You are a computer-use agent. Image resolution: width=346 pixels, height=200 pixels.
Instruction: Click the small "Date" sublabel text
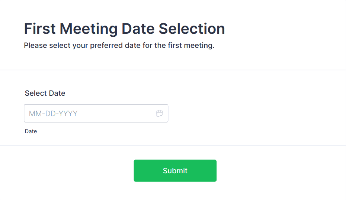click(x=31, y=131)
